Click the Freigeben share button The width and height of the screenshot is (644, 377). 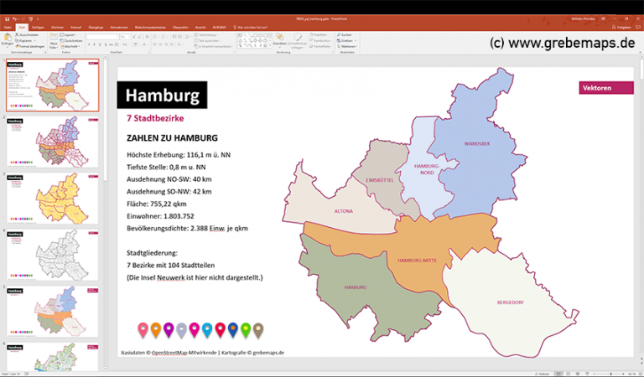621,27
